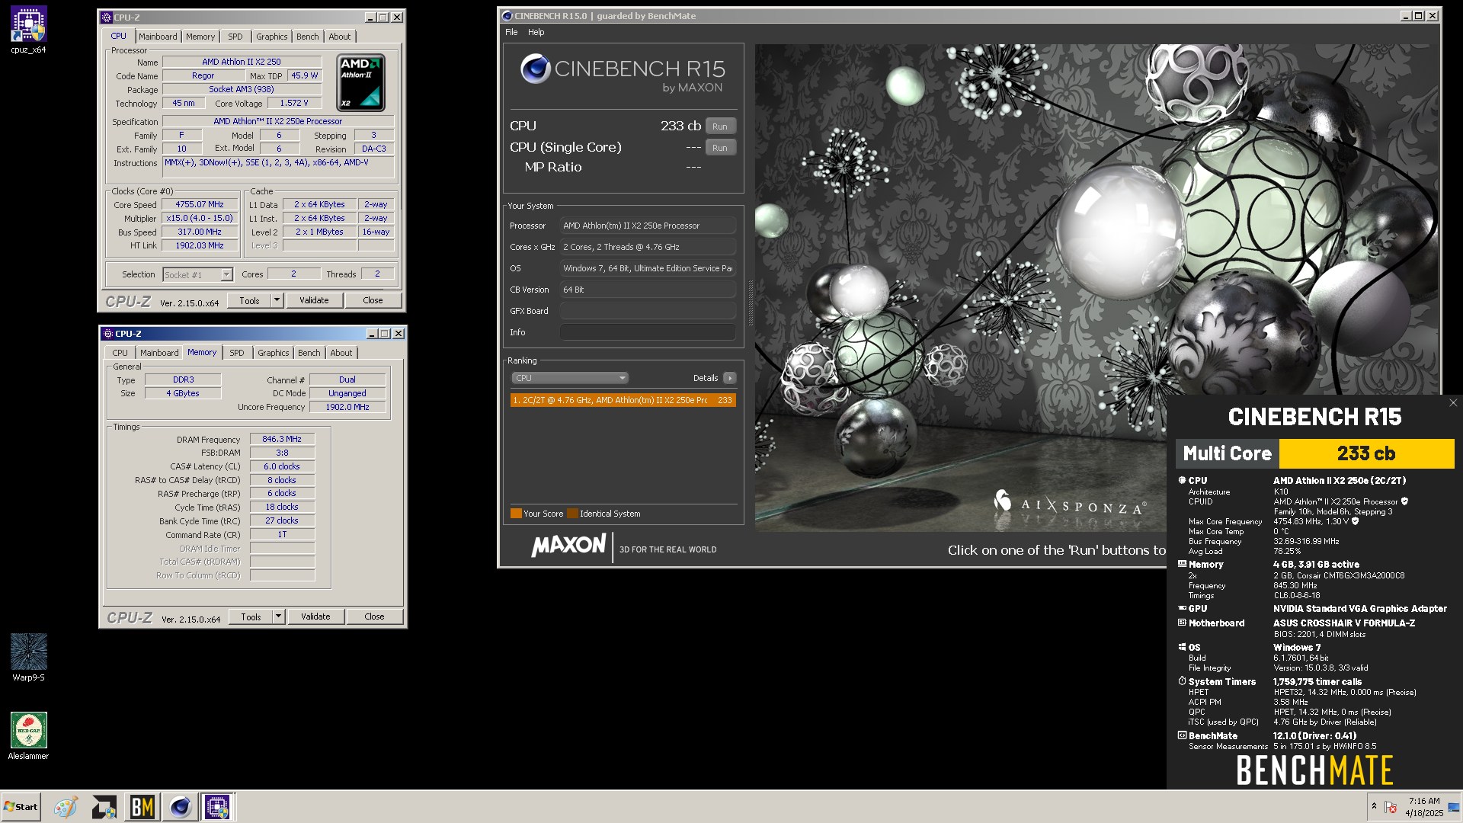Expand ranking Details arrow button
This screenshot has width=1463, height=823.
click(x=729, y=378)
